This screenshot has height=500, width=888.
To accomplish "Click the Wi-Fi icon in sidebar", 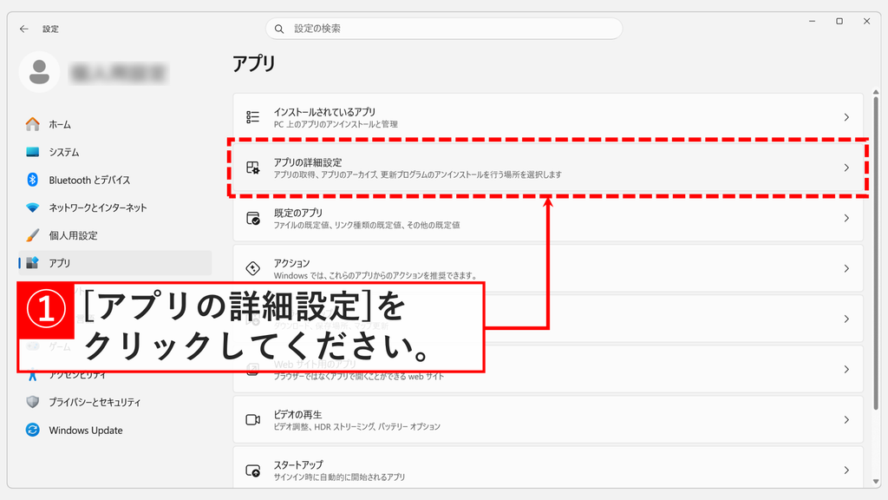I will [33, 207].
